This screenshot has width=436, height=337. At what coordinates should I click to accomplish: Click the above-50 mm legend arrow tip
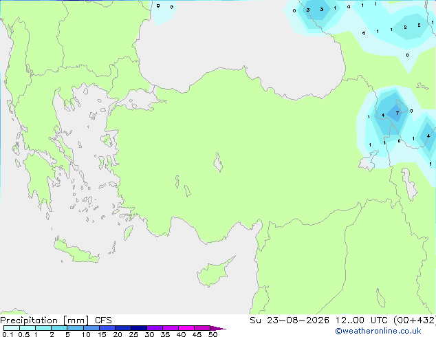(x=218, y=328)
